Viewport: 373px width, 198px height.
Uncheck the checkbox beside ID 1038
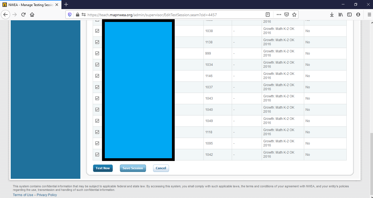(x=97, y=31)
